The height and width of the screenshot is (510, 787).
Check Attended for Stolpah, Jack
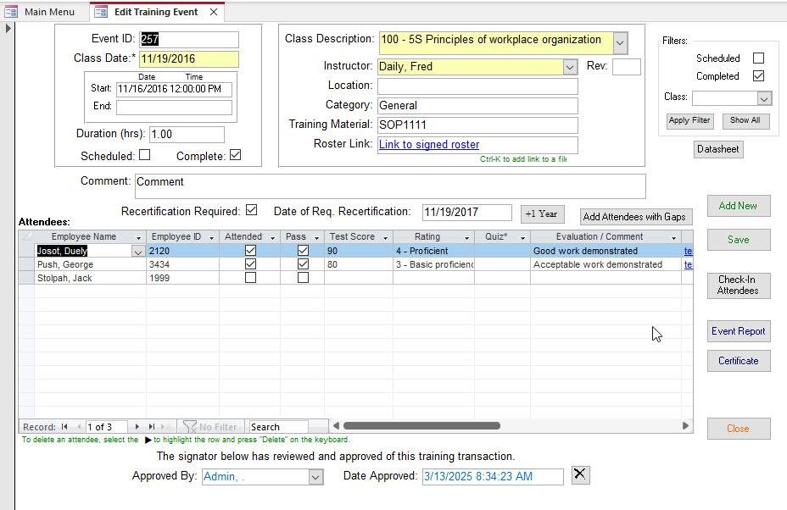click(250, 278)
